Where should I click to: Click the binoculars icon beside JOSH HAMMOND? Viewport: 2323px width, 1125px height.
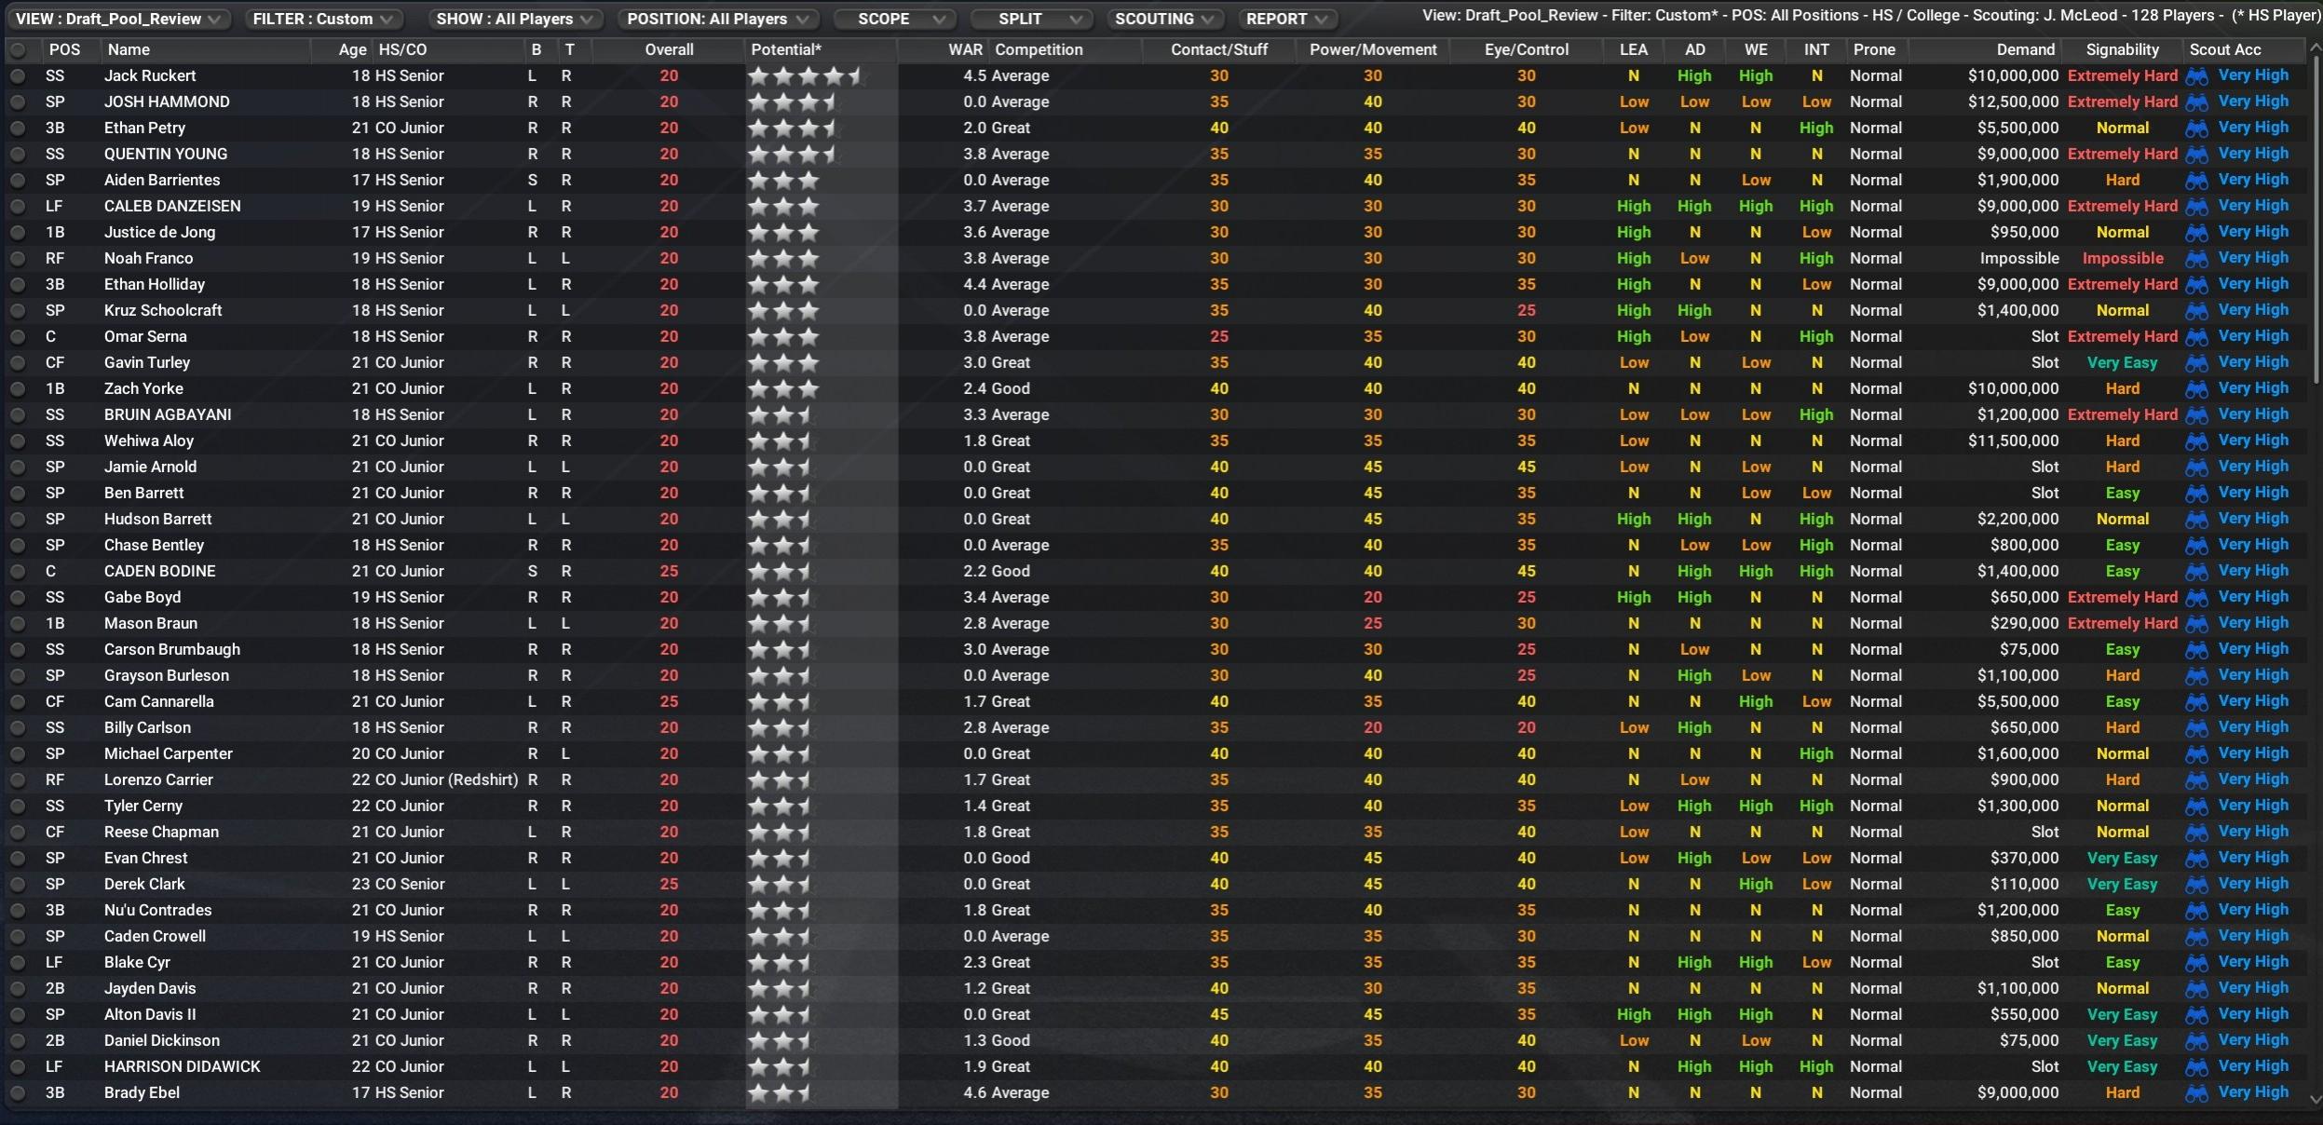(2197, 102)
